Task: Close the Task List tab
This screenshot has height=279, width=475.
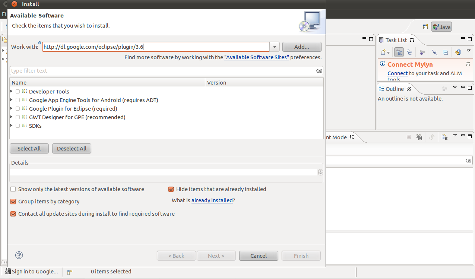Action: point(412,40)
